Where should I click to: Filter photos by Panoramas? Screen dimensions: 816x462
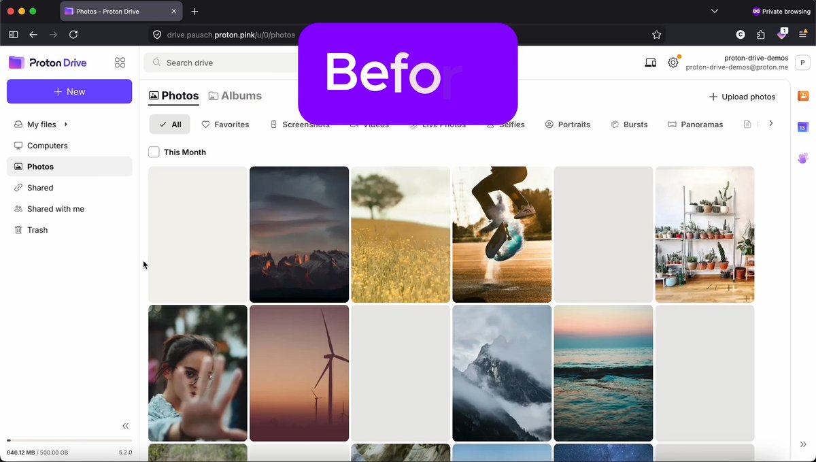696,125
